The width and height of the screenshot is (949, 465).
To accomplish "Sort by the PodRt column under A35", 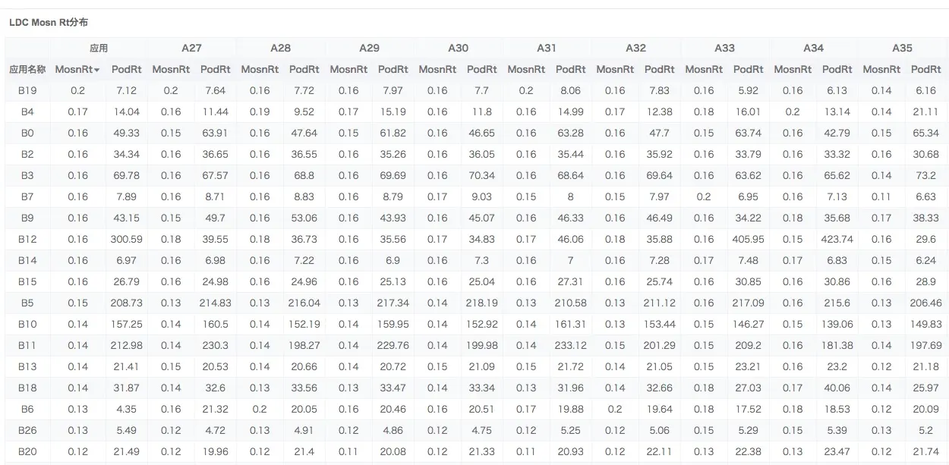I will (925, 69).
